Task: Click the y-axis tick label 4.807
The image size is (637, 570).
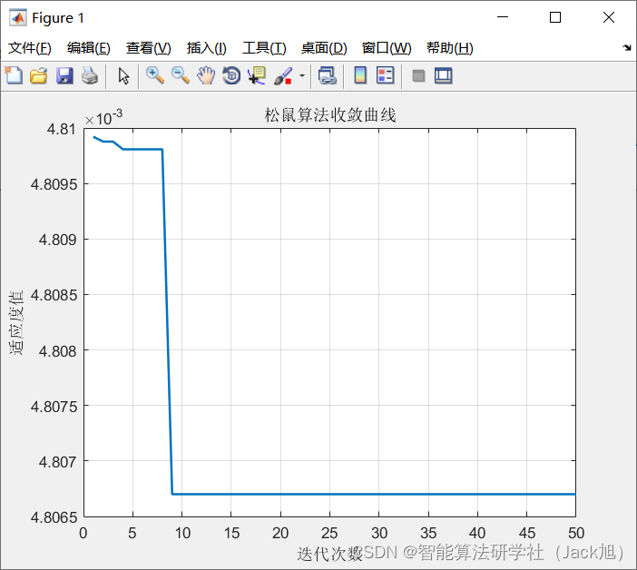Action: tap(58, 462)
